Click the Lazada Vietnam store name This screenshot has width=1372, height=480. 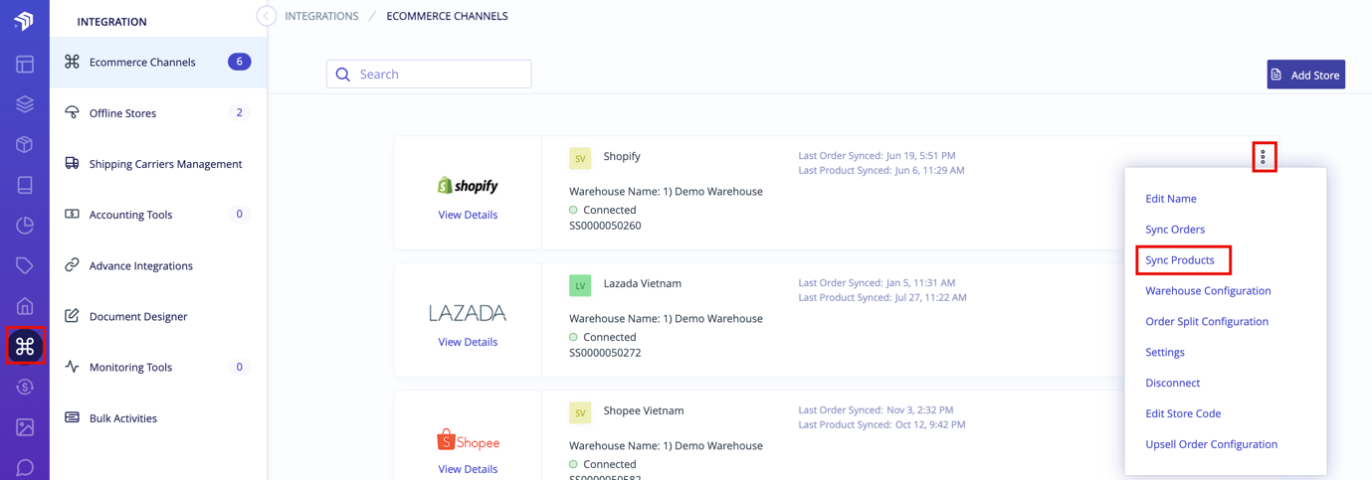point(643,283)
